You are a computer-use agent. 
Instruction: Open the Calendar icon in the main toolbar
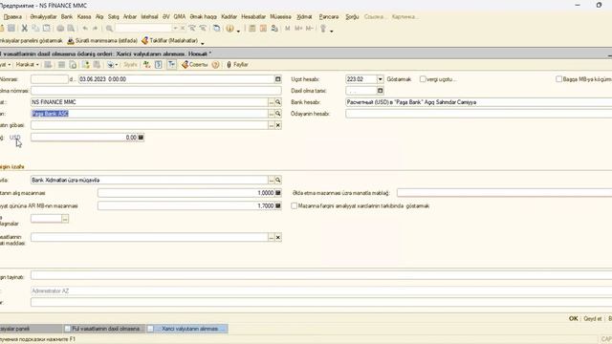[263, 28]
